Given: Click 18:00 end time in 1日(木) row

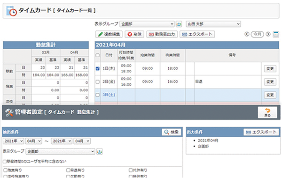Looking at the screenshot, I should click(172, 68).
